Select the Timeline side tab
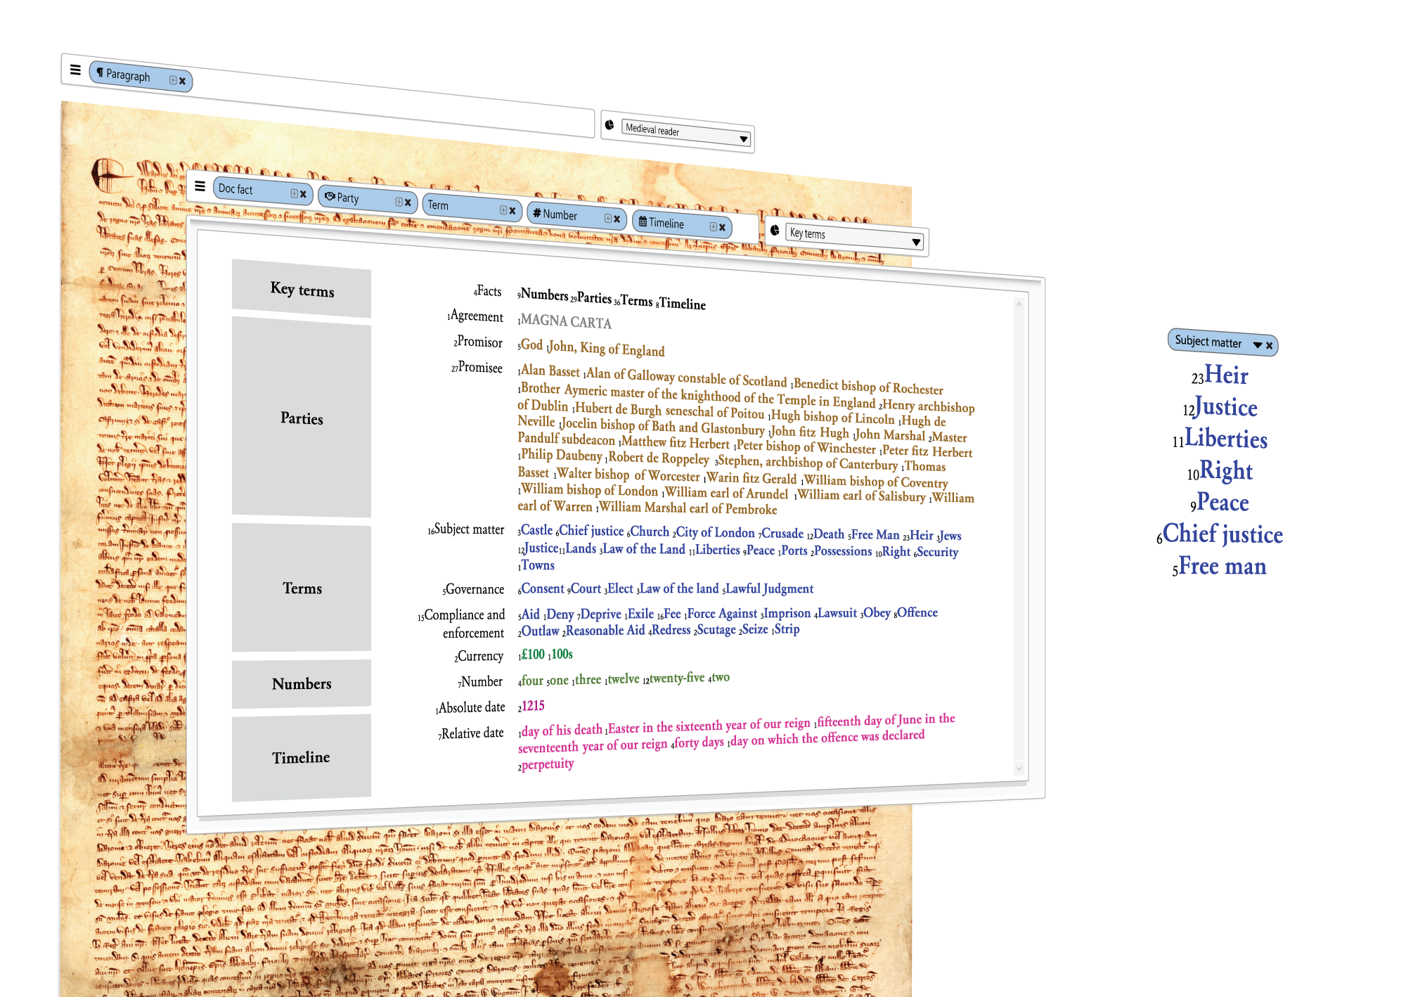1406x997 pixels. [x=302, y=757]
